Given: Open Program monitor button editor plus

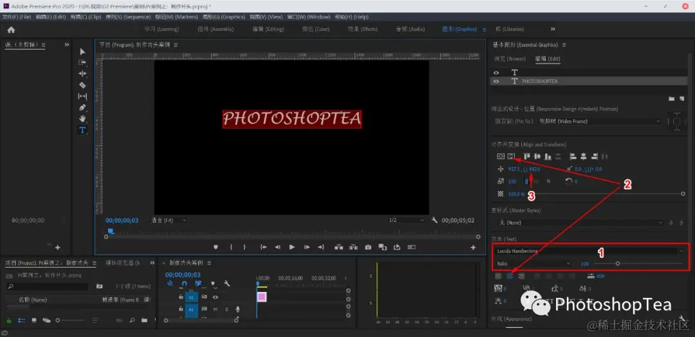Looking at the screenshot, I should coord(473,248).
